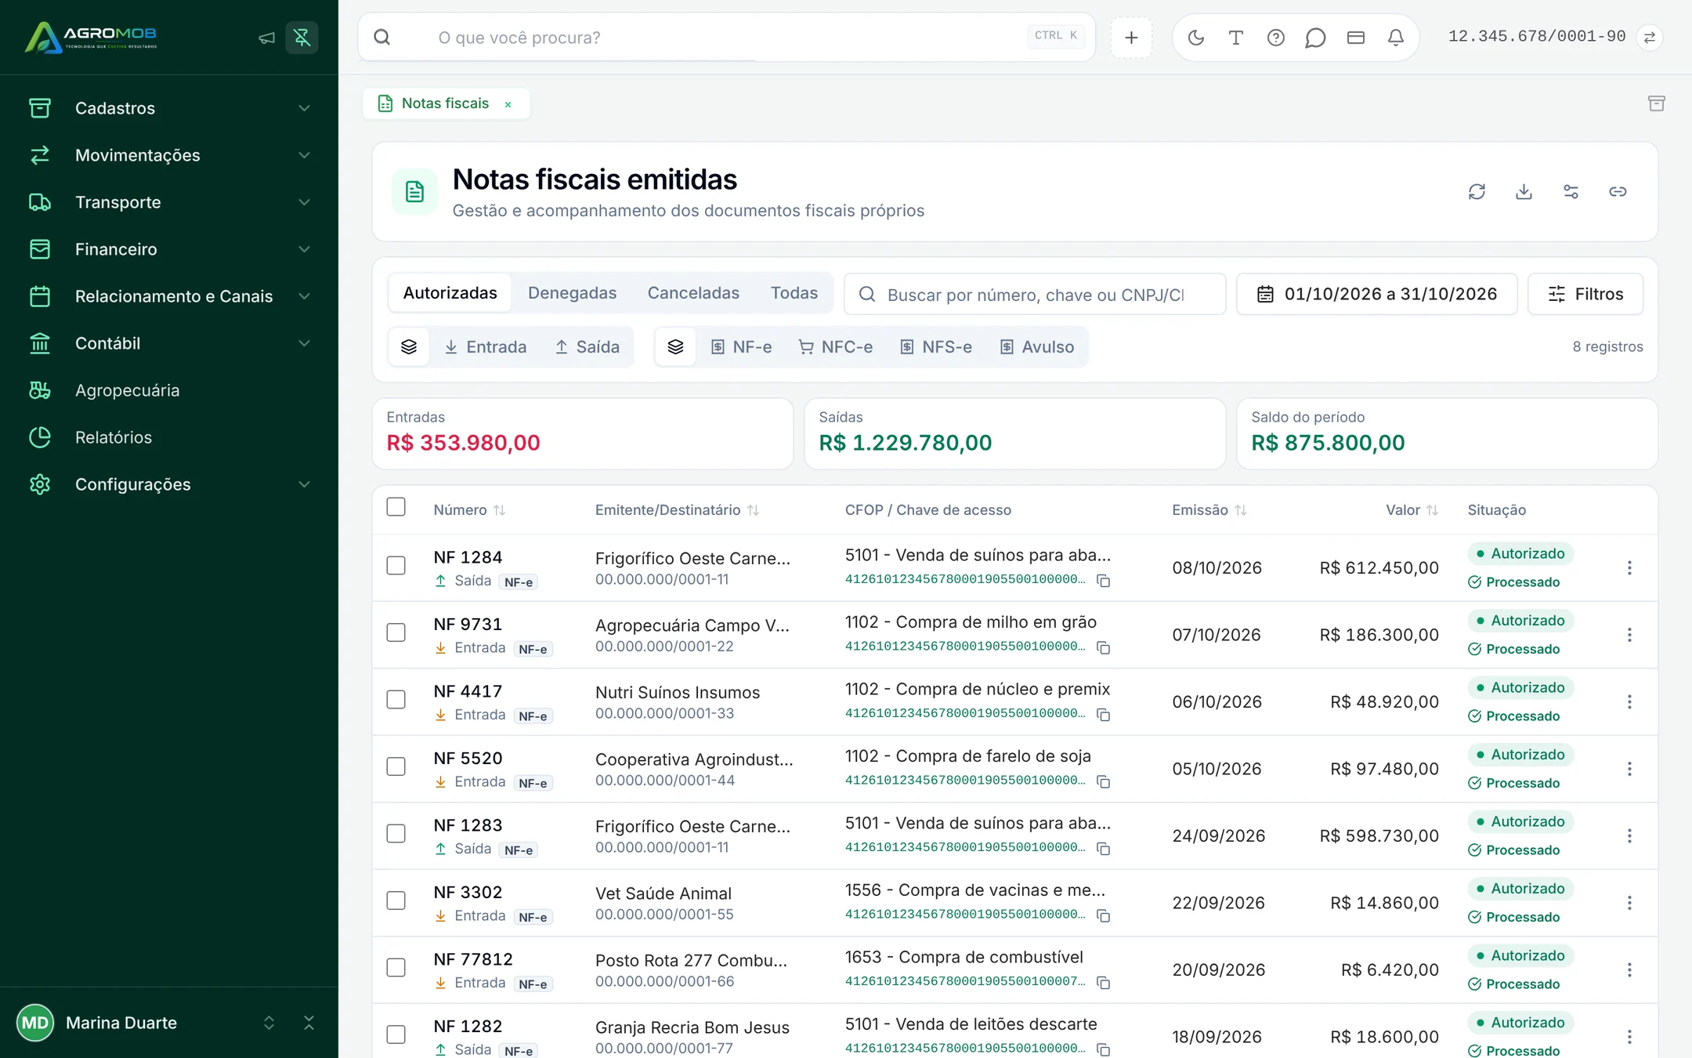Screen dimensions: 1692x1058
Task: Check the box for NF 1284
Action: click(396, 566)
